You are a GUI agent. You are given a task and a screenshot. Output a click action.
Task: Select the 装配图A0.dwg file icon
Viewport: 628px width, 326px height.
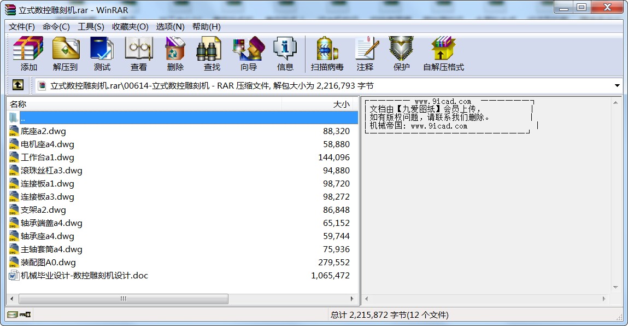coord(14,262)
